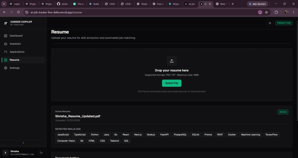Click the React skill chip

(x=126, y=135)
